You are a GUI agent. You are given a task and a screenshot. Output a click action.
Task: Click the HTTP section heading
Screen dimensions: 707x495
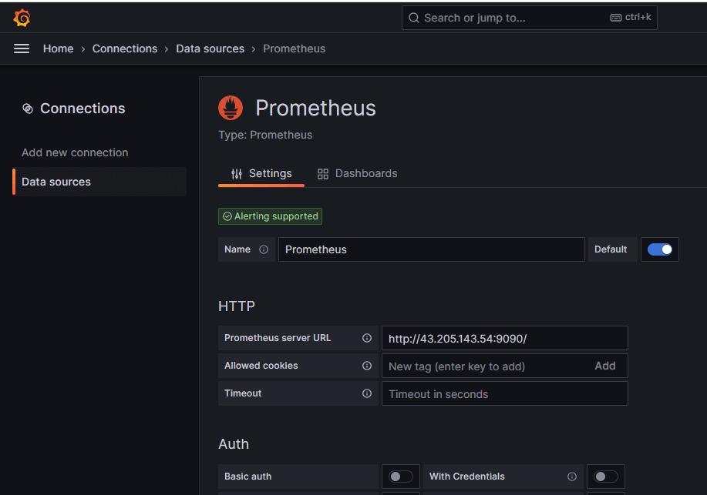[x=236, y=306]
